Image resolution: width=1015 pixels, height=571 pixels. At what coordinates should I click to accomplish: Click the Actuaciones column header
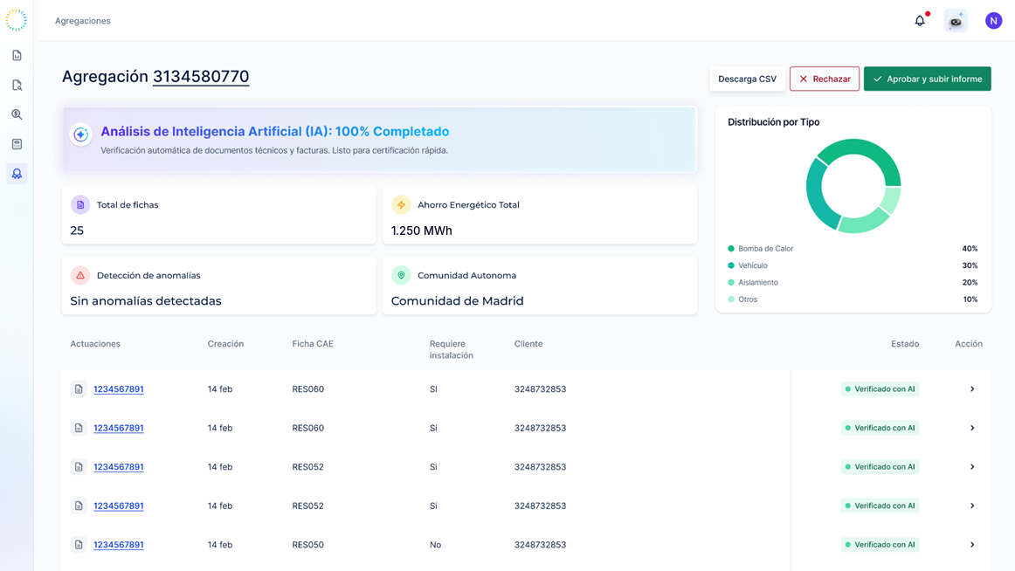click(x=95, y=344)
